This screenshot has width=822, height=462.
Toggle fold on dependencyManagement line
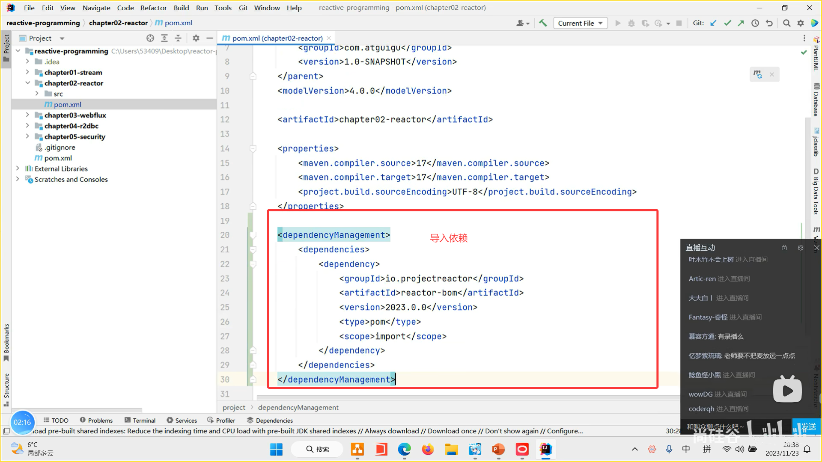pyautogui.click(x=253, y=235)
